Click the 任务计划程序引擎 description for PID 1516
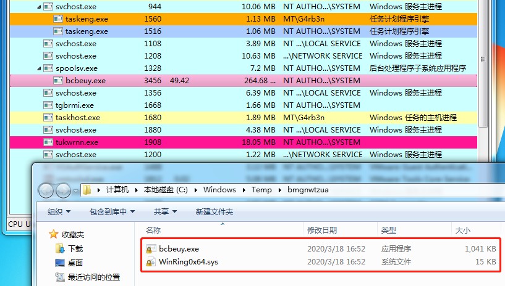The image size is (505, 286). tap(399, 31)
